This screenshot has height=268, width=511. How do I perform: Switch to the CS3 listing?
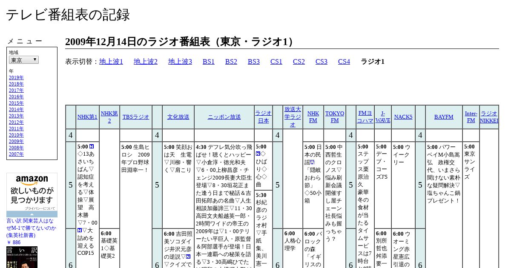click(x=322, y=62)
